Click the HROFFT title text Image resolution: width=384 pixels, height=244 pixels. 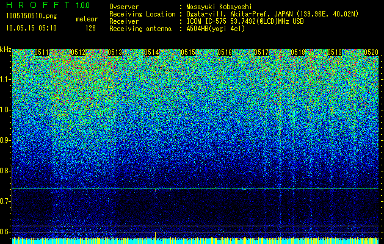pos(38,5)
